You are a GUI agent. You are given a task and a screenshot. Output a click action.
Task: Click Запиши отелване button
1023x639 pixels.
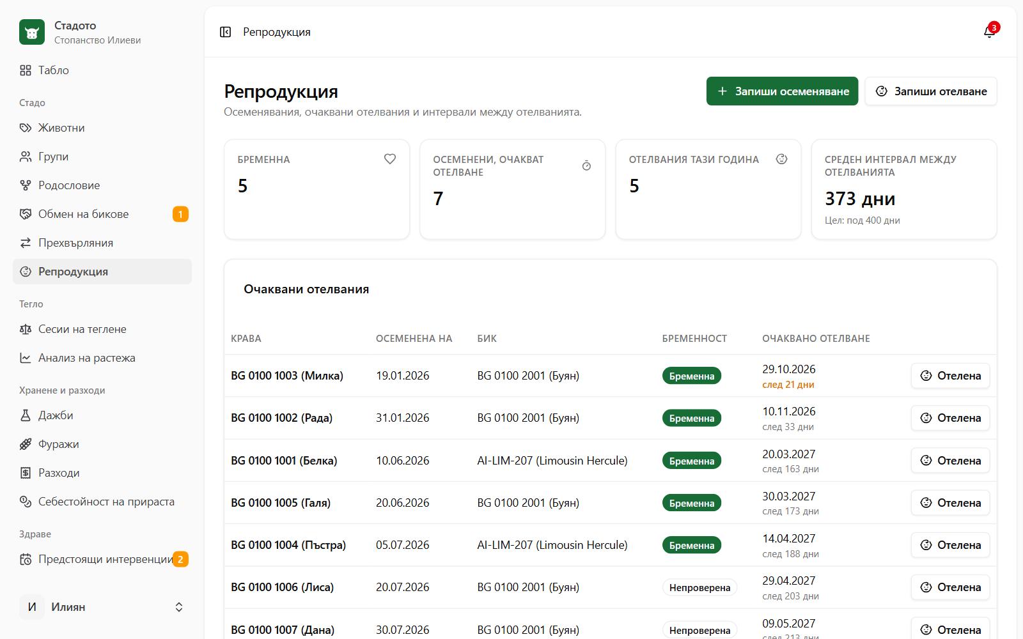click(931, 91)
